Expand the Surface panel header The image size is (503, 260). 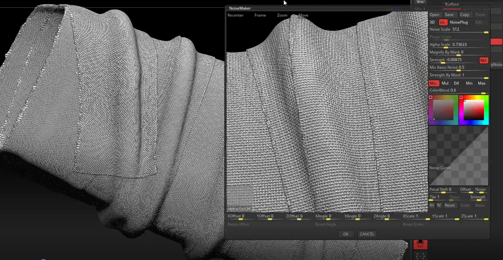tap(452, 4)
